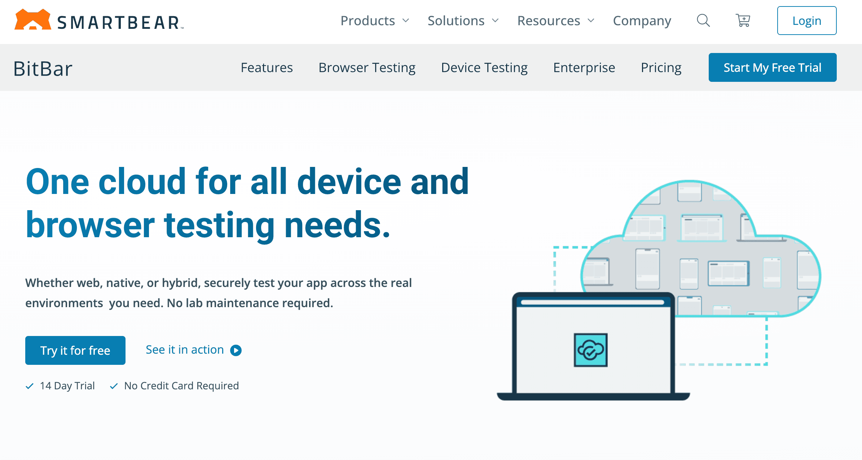862x460 pixels.
Task: Click the play icon beside See it in action
Action: 236,350
